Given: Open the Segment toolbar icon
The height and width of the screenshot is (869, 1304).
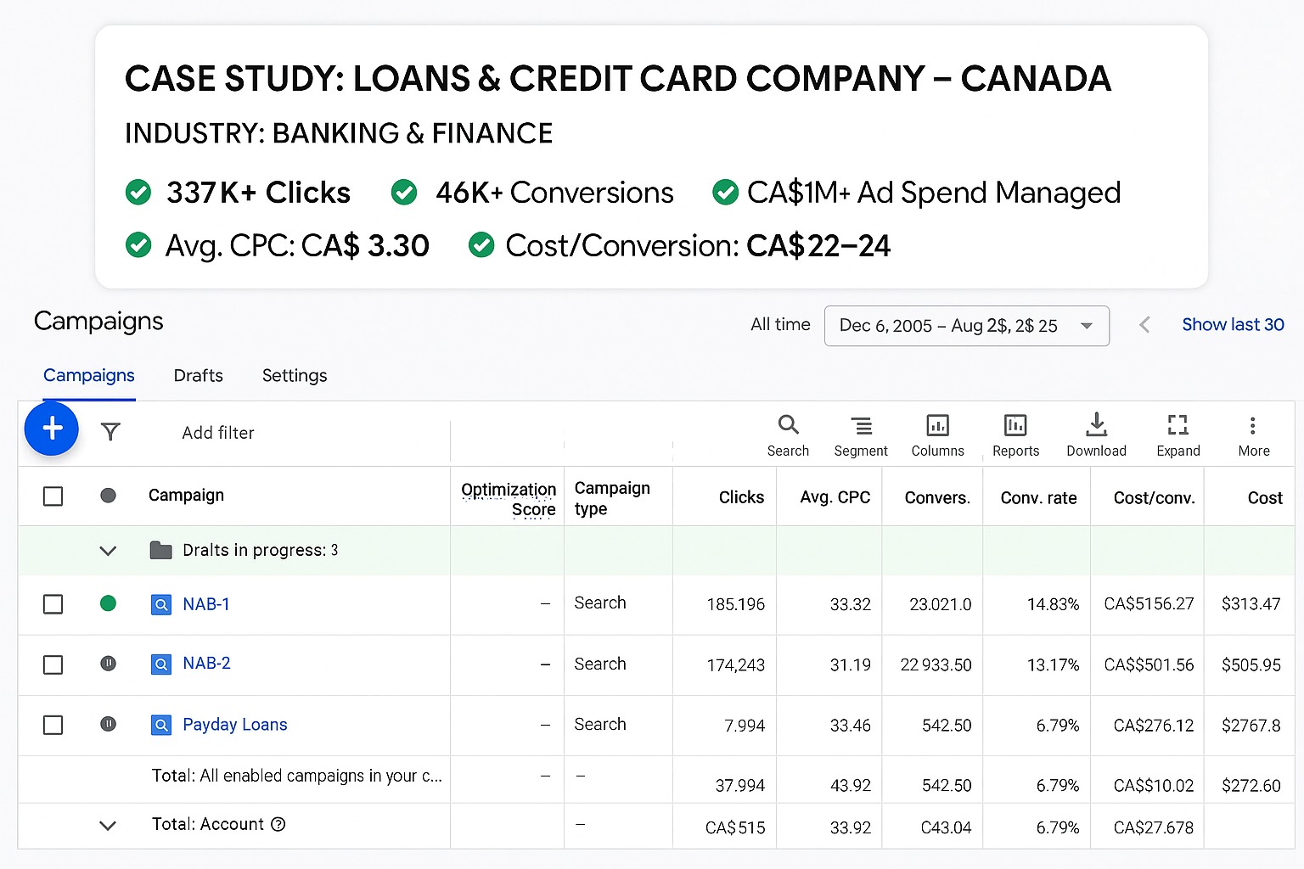Looking at the screenshot, I should pos(861,425).
